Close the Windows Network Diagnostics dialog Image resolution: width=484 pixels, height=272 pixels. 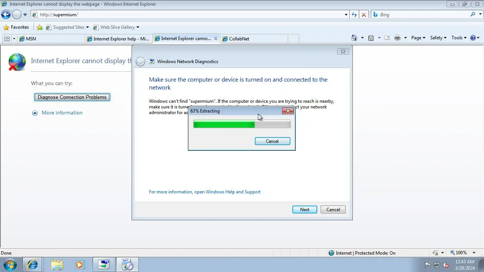[x=343, y=51]
